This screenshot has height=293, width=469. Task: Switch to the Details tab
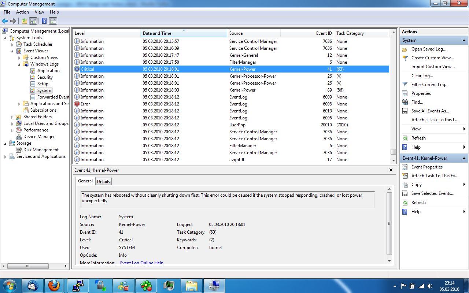[103, 181]
